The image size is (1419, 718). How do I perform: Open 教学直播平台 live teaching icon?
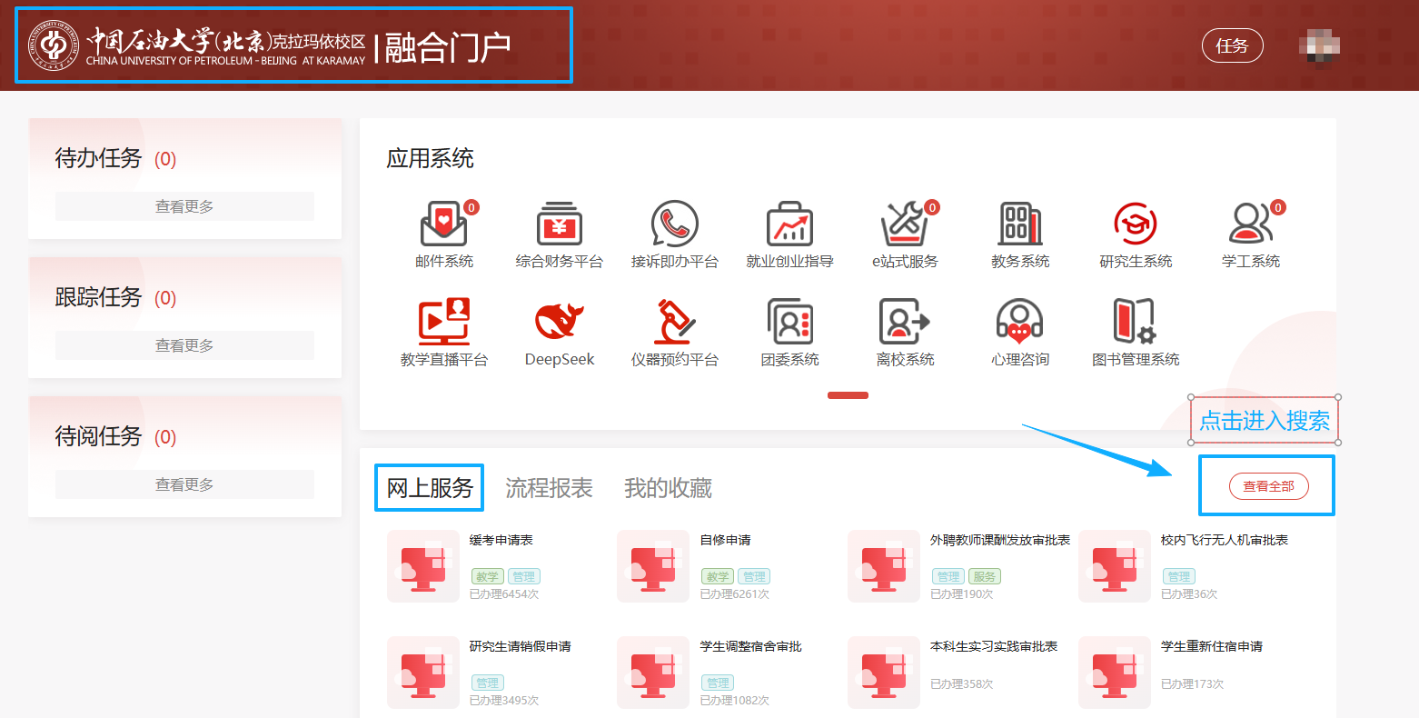(x=444, y=323)
